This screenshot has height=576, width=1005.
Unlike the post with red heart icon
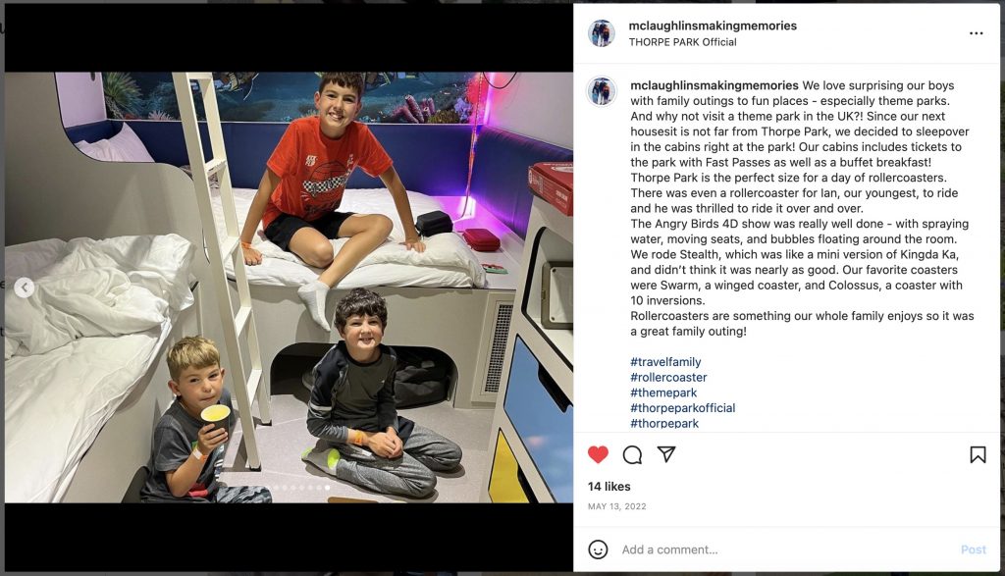(x=598, y=454)
